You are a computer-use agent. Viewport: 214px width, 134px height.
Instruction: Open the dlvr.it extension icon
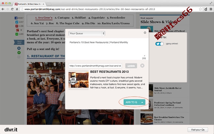click(x=206, y=9)
